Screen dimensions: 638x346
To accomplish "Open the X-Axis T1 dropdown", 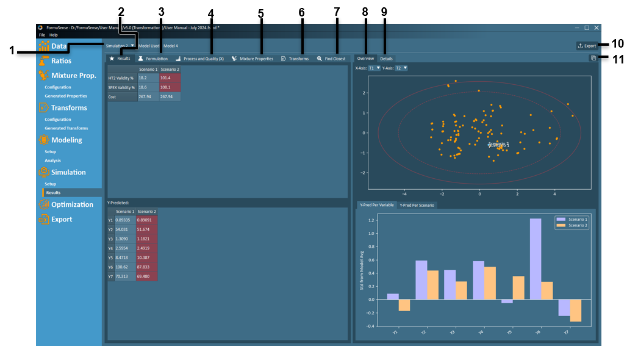I will coord(374,68).
